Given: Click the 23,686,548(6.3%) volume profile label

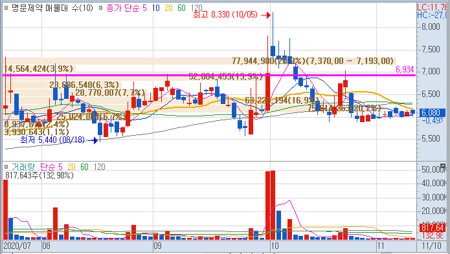Looking at the screenshot, I should (84, 85).
